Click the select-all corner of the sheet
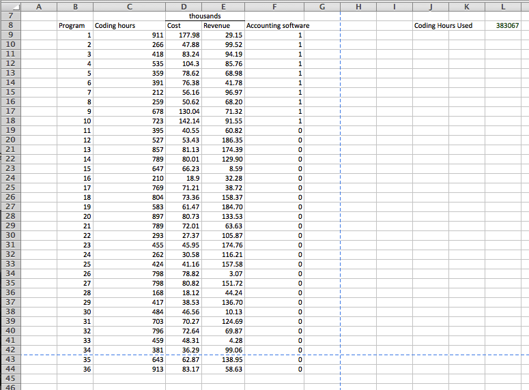This screenshot has width=529, height=390. coord(10,6)
